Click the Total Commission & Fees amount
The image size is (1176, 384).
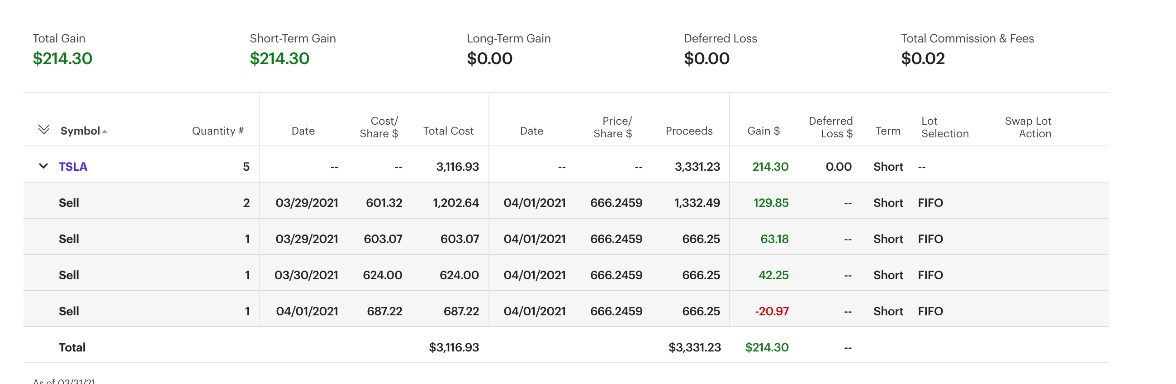922,58
